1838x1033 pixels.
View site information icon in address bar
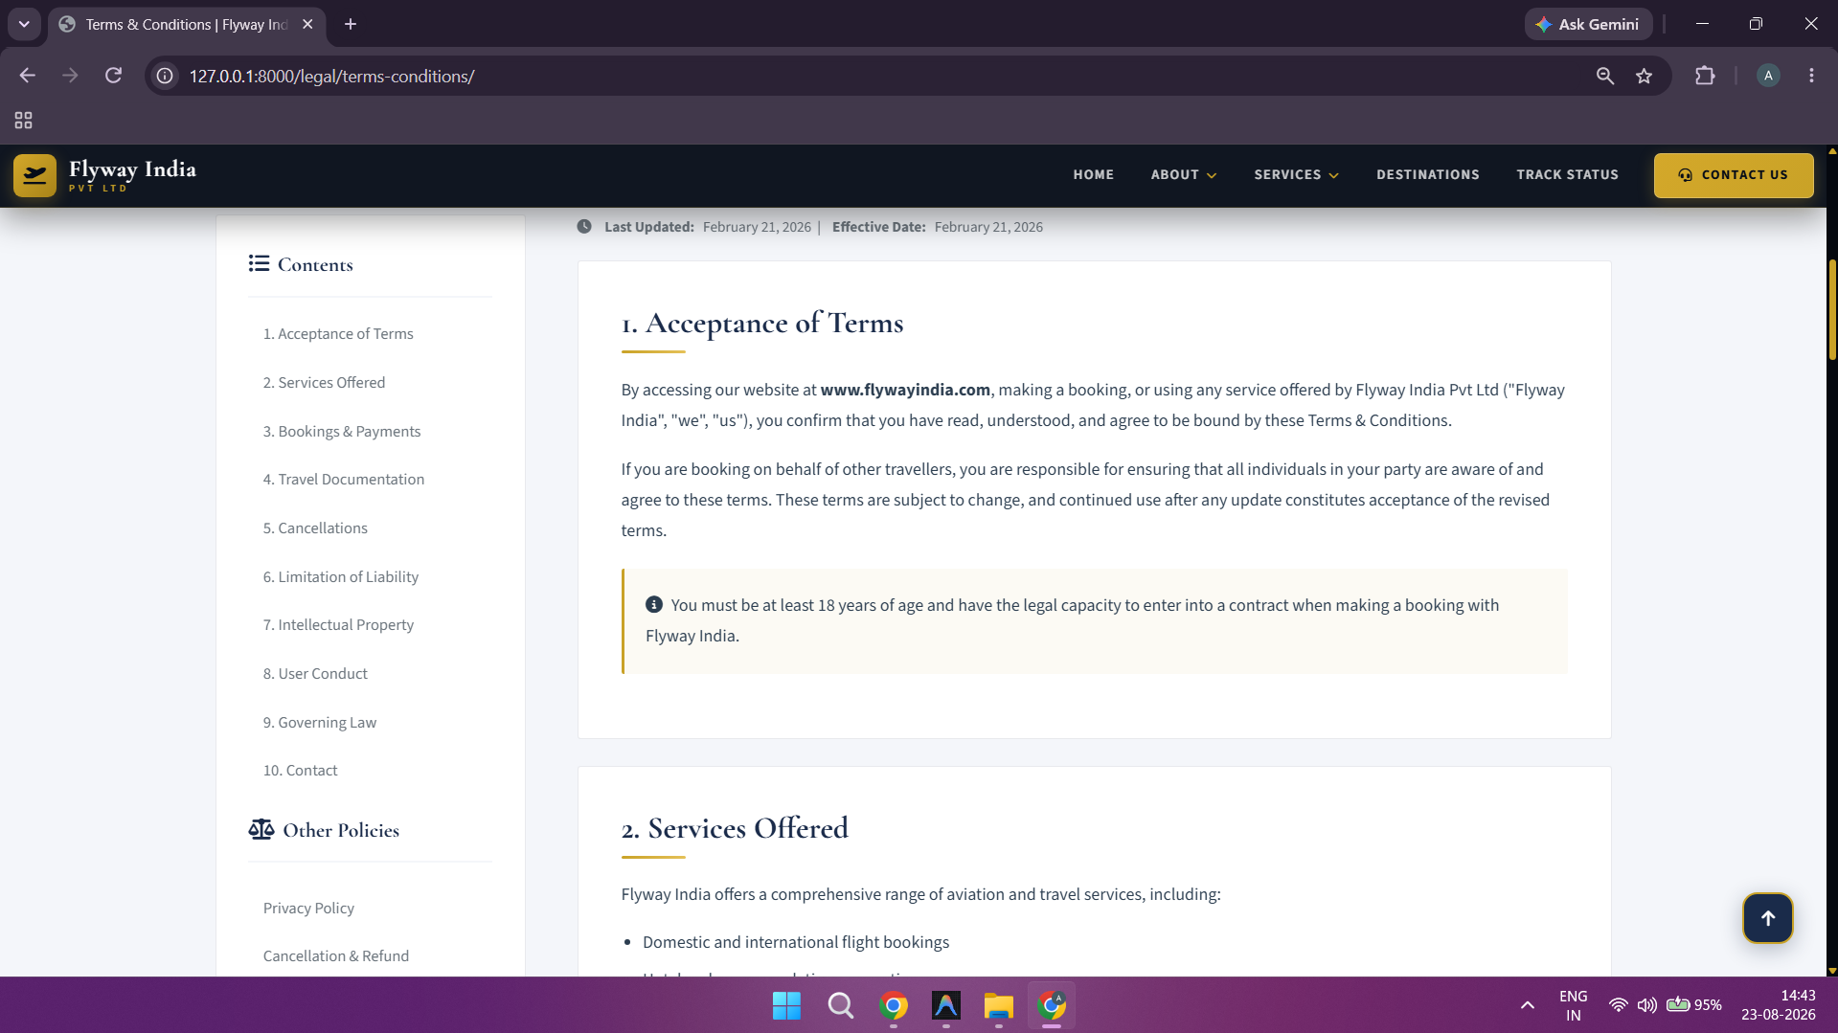click(x=165, y=76)
